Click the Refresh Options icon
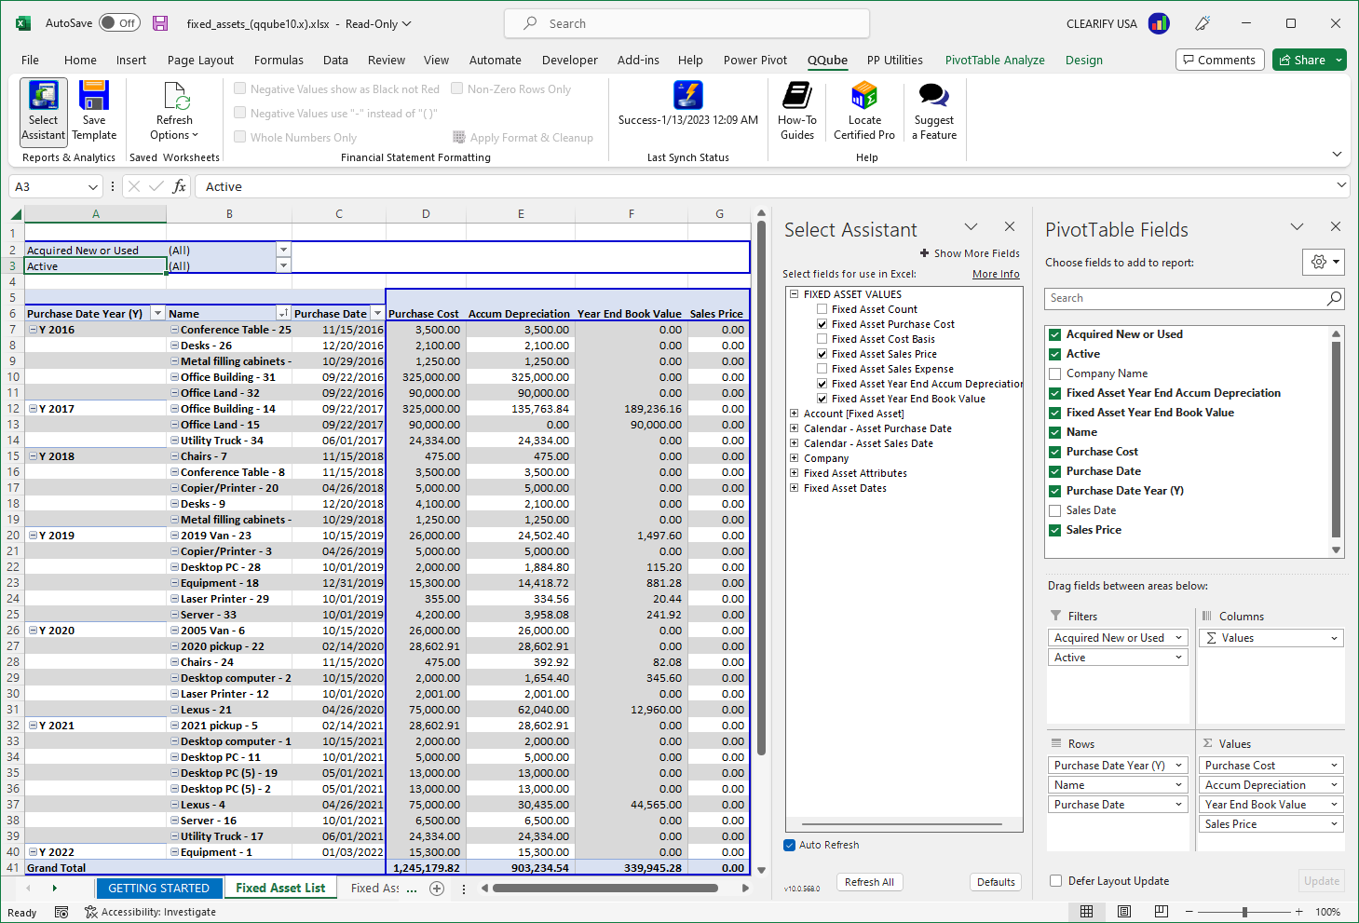 (x=173, y=110)
